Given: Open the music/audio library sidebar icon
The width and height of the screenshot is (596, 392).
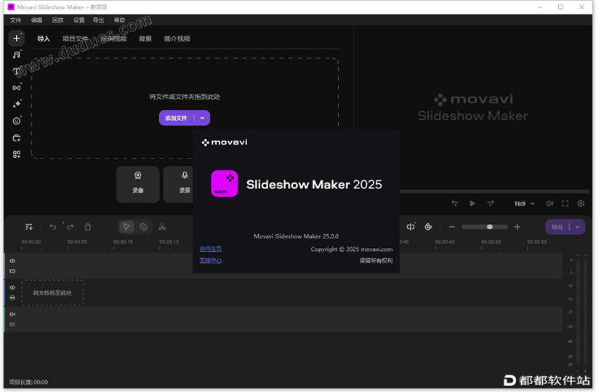Looking at the screenshot, I should (16, 55).
